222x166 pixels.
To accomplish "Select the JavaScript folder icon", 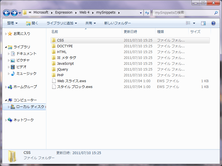I will tap(54, 64).
